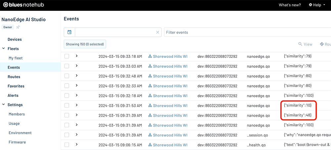The width and height of the screenshot is (331, 150).
Task: Click the 2024-03-15 09:32:48 AM timestamp
Action: pos(120,76)
